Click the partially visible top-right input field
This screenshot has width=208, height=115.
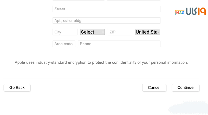tap(134, 0)
